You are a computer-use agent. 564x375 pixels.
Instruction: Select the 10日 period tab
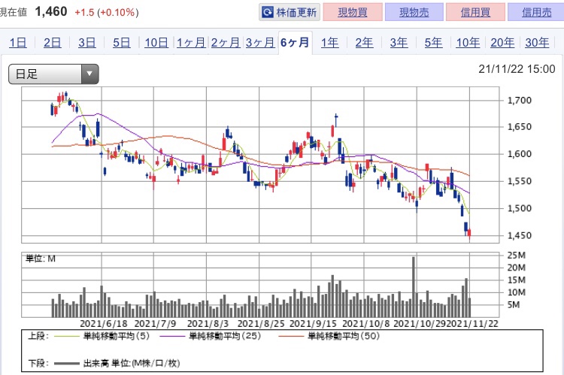coord(156,43)
